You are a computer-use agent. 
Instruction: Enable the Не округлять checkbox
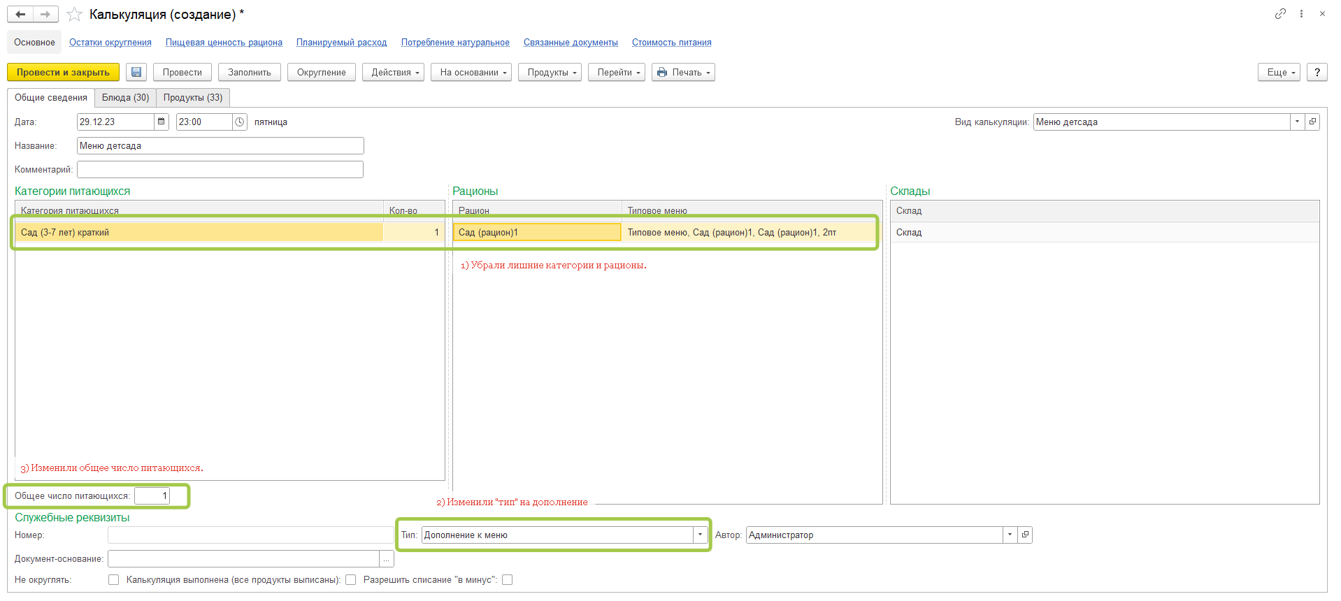tap(114, 579)
